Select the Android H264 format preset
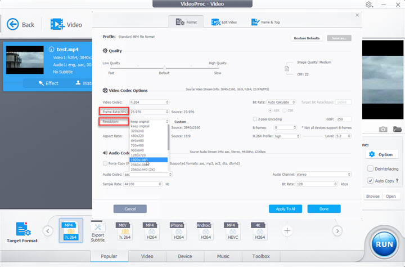This screenshot has width=405, height=267. (206, 231)
